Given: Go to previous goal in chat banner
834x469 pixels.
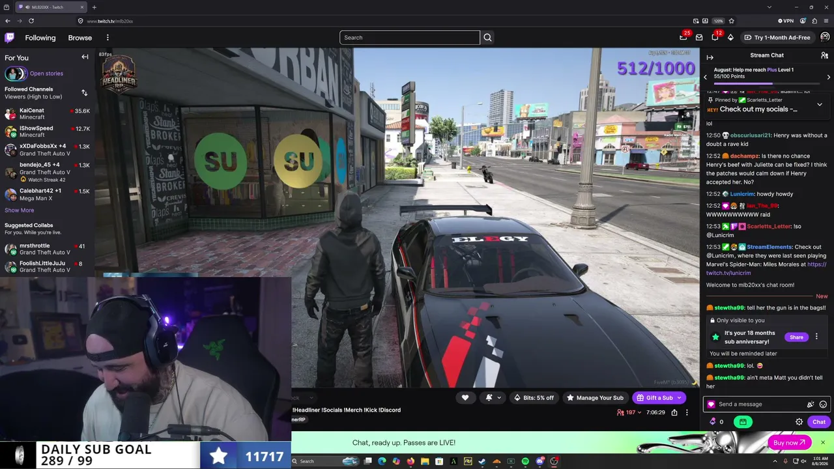Looking at the screenshot, I should [705, 77].
